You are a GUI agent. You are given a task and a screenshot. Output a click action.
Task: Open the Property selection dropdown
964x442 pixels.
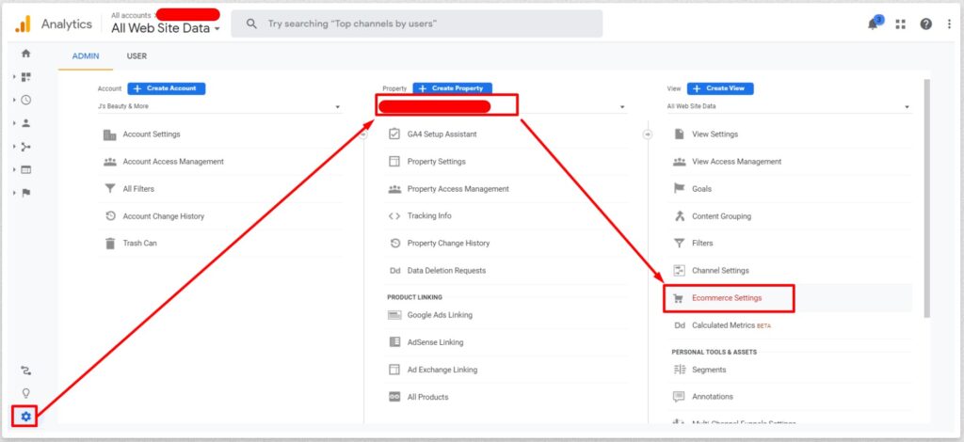pos(505,106)
